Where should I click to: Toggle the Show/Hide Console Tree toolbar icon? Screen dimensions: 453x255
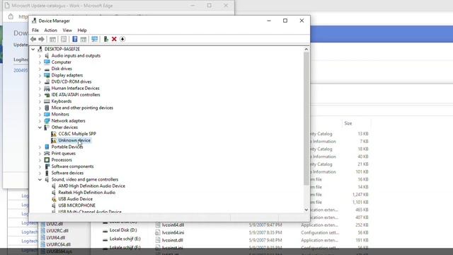[x=52, y=39]
